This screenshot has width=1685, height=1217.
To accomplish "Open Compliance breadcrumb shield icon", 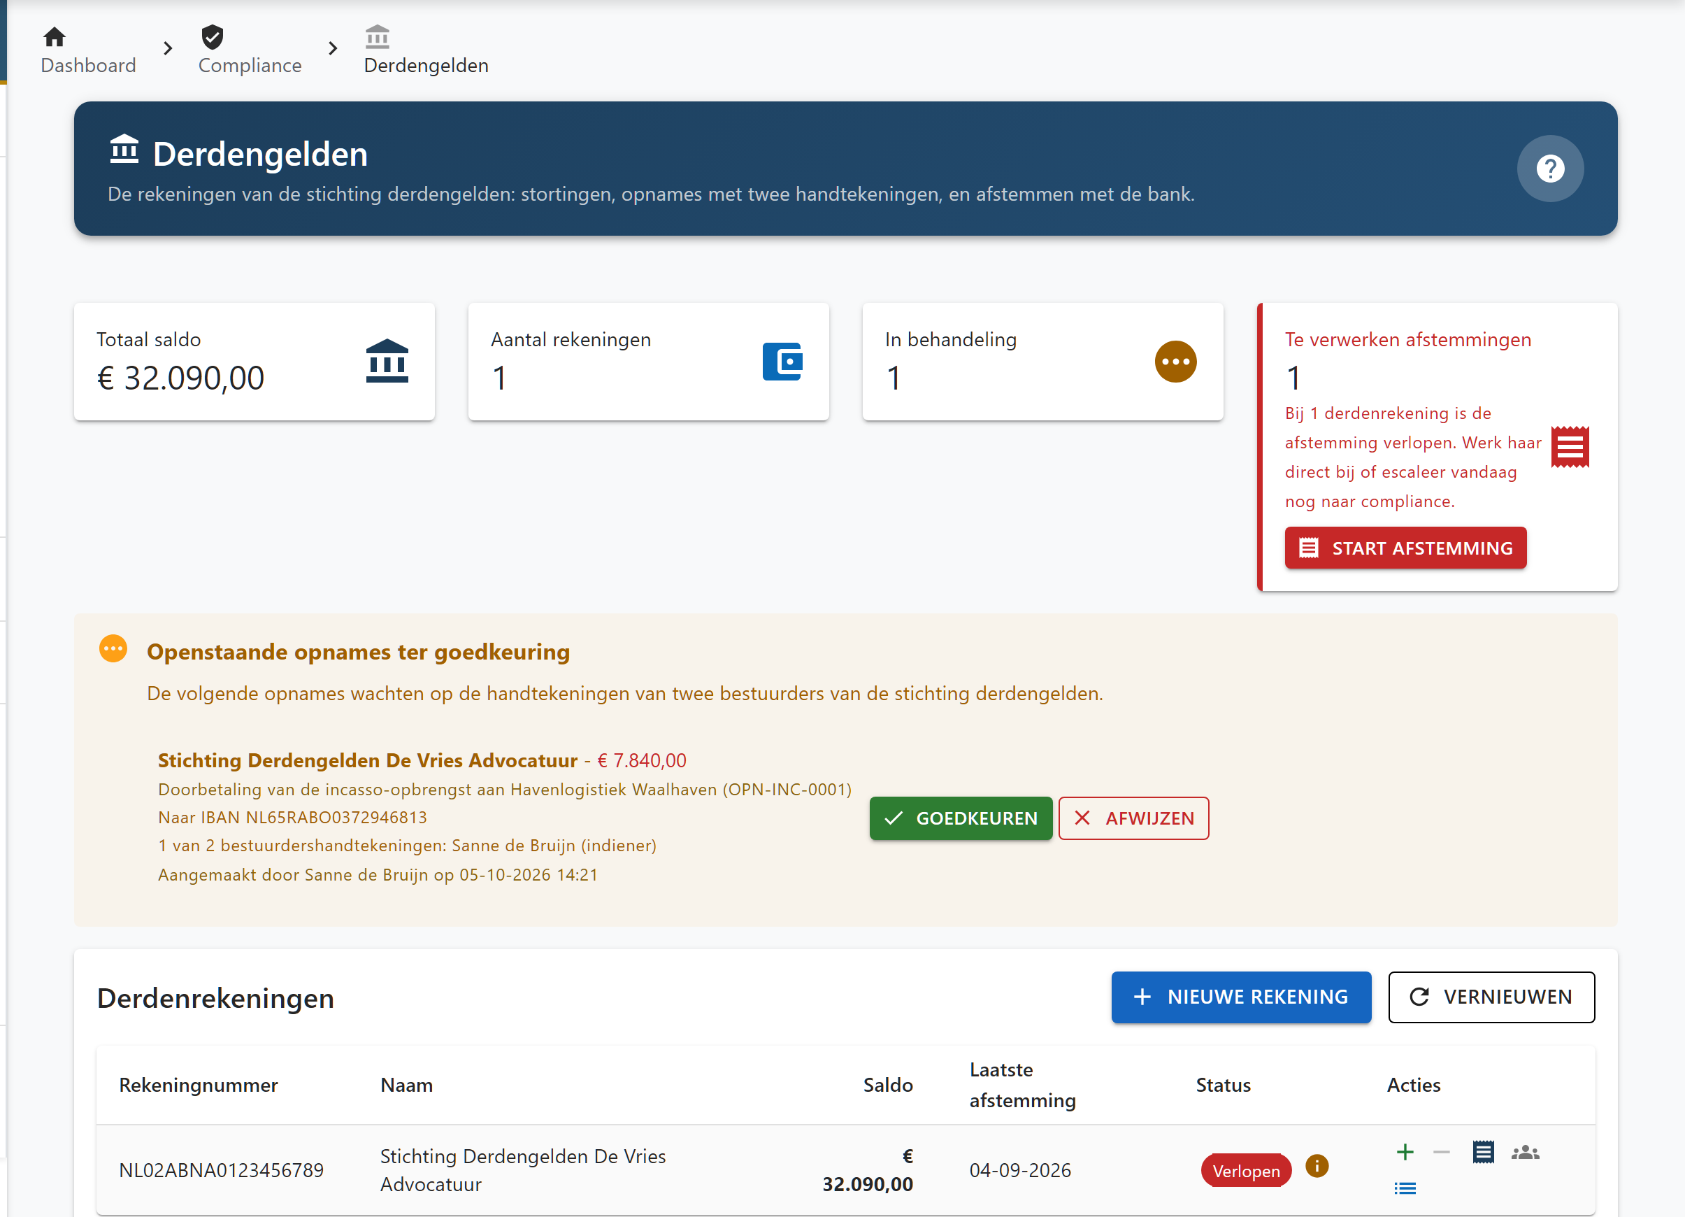I will pos(213,36).
